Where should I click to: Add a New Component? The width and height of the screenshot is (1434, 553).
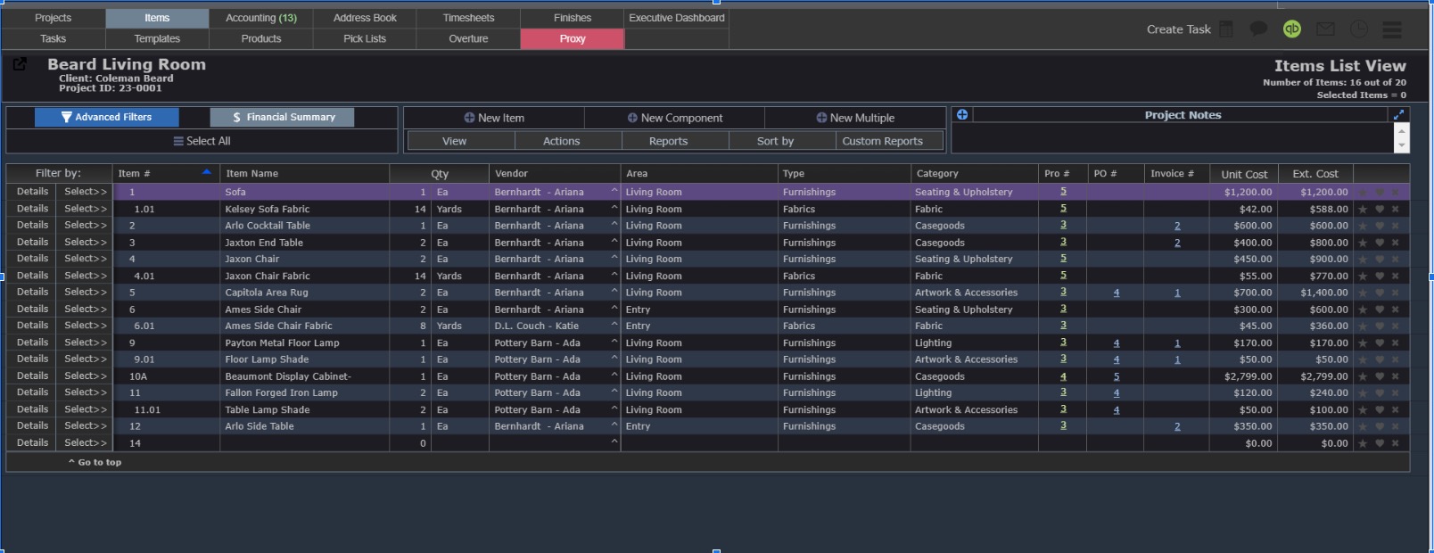pyautogui.click(x=674, y=118)
